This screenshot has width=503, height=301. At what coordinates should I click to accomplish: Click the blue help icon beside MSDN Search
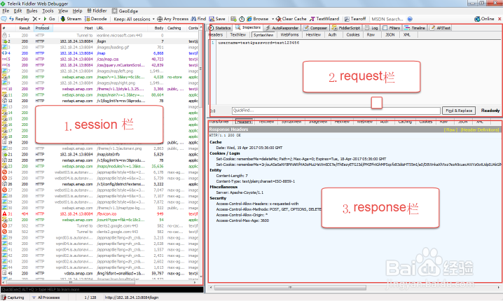(410, 19)
